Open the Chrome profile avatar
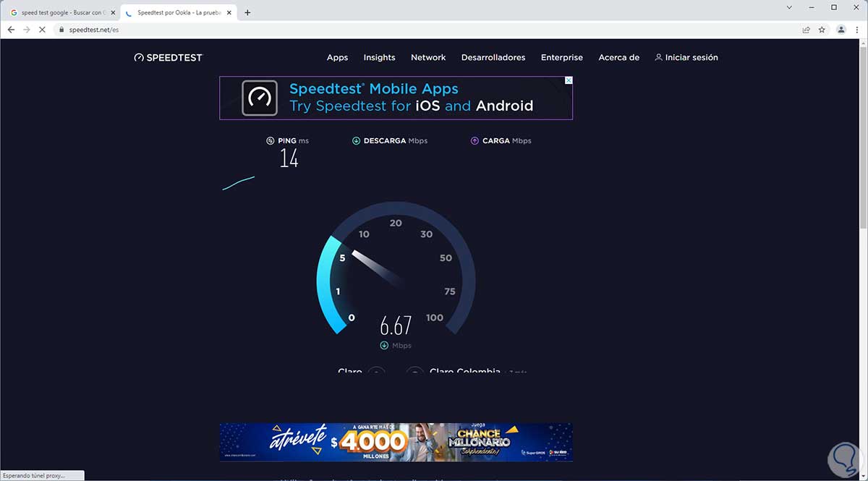The height and width of the screenshot is (481, 868). 841,30
